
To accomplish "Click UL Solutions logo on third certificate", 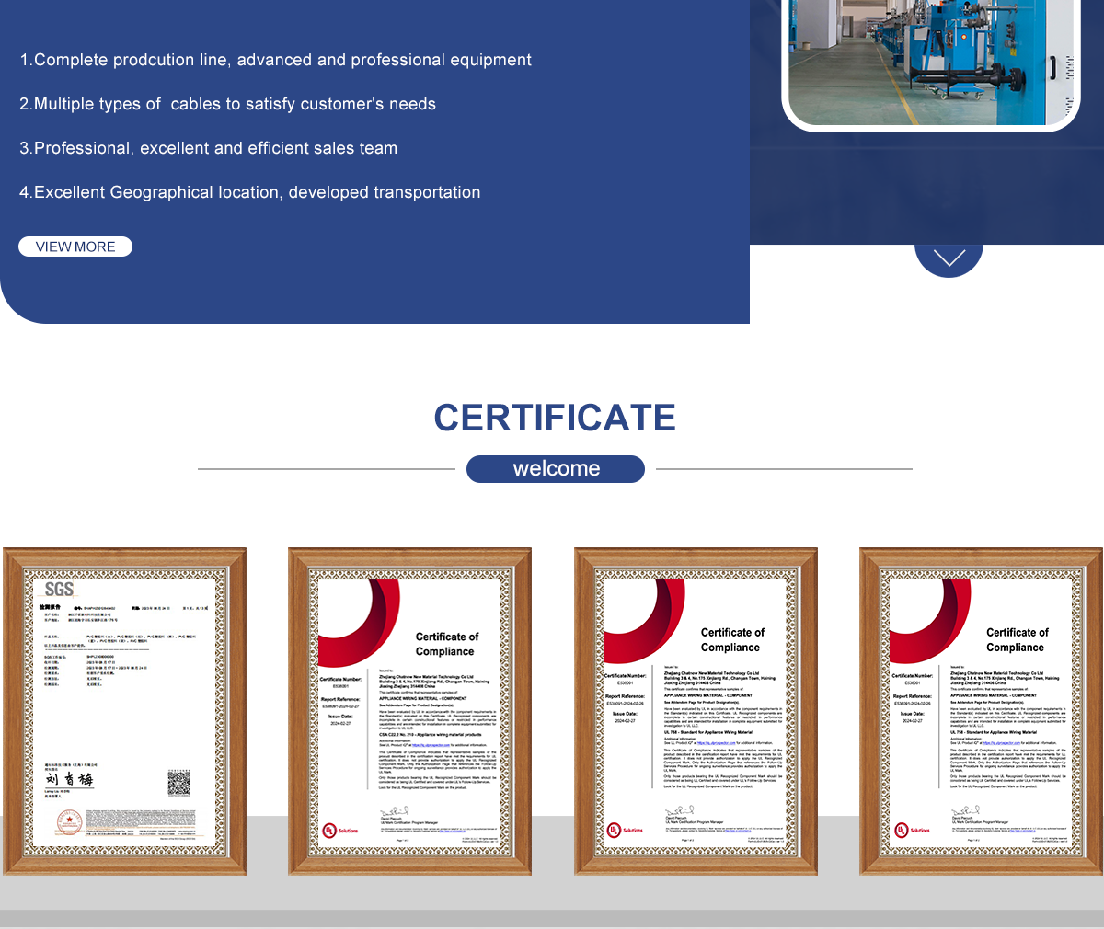I will [625, 830].
